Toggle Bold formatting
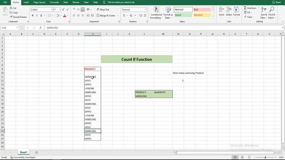The height and width of the screenshot is (160, 285). click(33, 16)
